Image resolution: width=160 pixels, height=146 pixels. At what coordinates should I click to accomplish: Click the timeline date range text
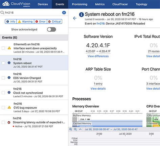tap(111, 129)
